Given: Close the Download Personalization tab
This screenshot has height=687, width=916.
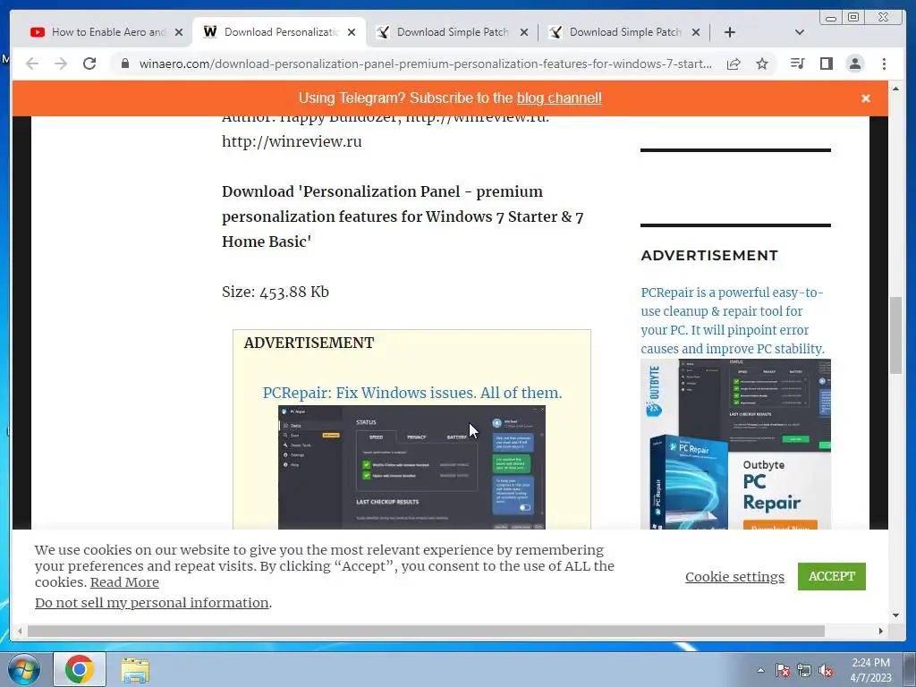Looking at the screenshot, I should click(351, 32).
